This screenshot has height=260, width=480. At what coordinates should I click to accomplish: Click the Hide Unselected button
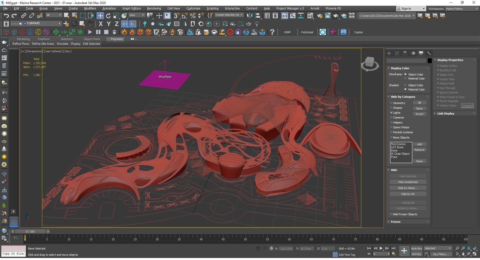[x=408, y=182]
